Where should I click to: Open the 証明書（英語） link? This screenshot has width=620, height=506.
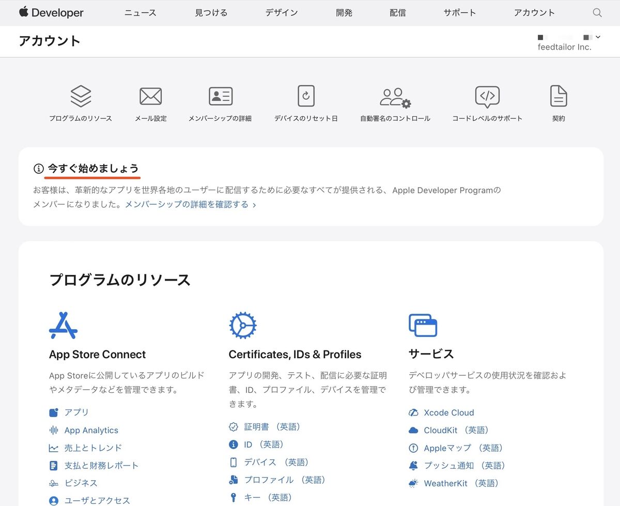point(272,427)
